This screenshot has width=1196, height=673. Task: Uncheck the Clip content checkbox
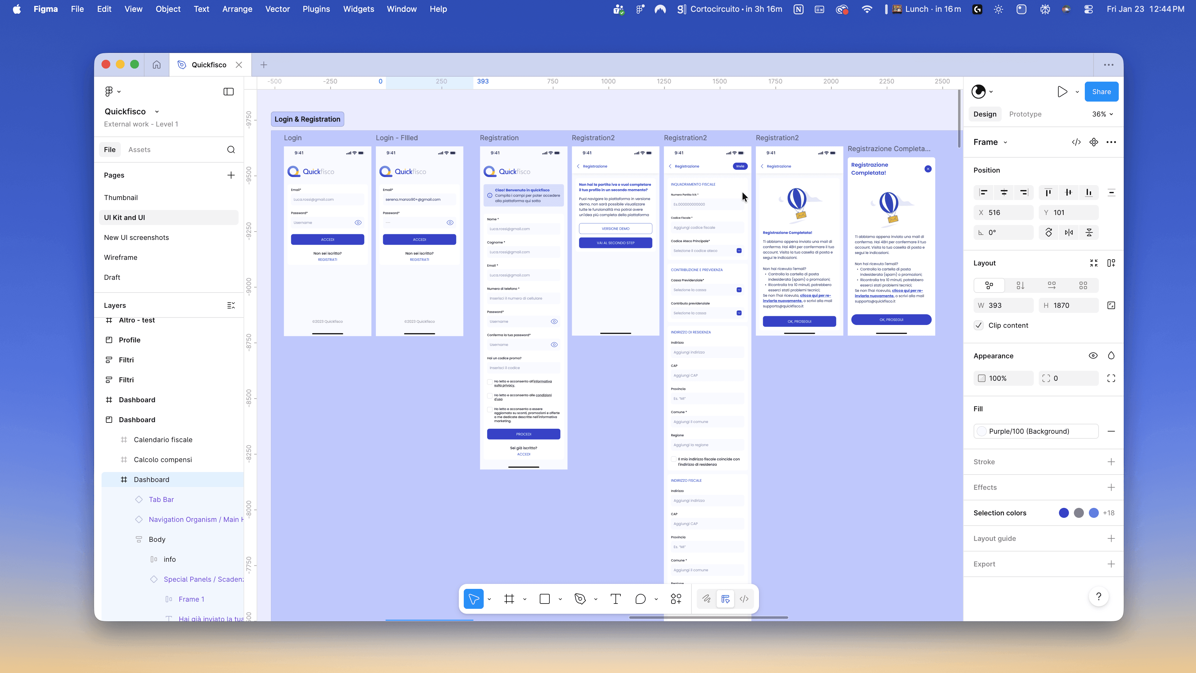click(x=979, y=325)
